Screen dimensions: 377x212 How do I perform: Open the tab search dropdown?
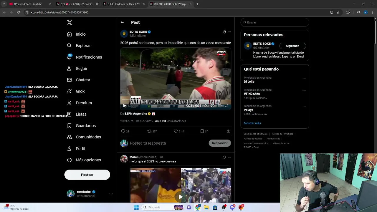click(4, 4)
